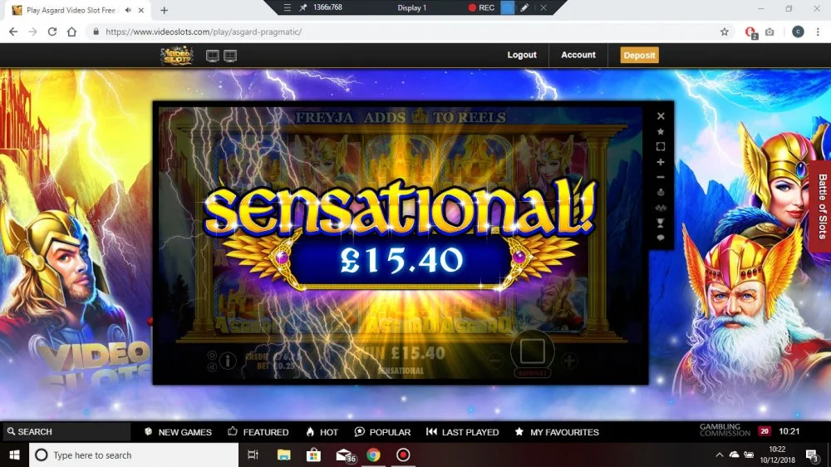Click the minus icon in game sidebar

click(661, 177)
